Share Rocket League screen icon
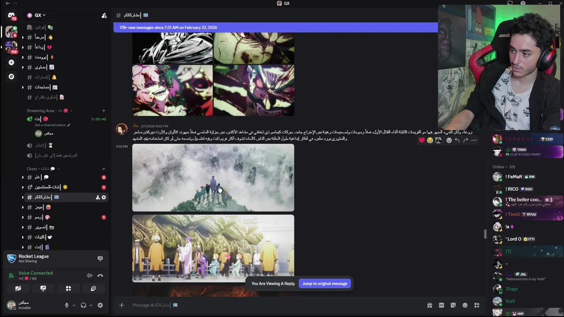Image resolution: width=564 pixels, height=317 pixels. [100, 258]
